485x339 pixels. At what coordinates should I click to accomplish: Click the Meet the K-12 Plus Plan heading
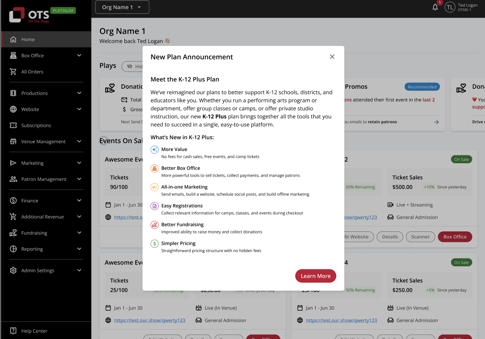coord(185,79)
